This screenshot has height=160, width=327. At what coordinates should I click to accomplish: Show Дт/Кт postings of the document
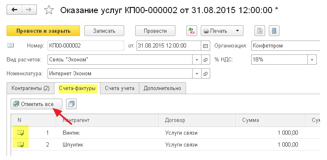click(191, 31)
